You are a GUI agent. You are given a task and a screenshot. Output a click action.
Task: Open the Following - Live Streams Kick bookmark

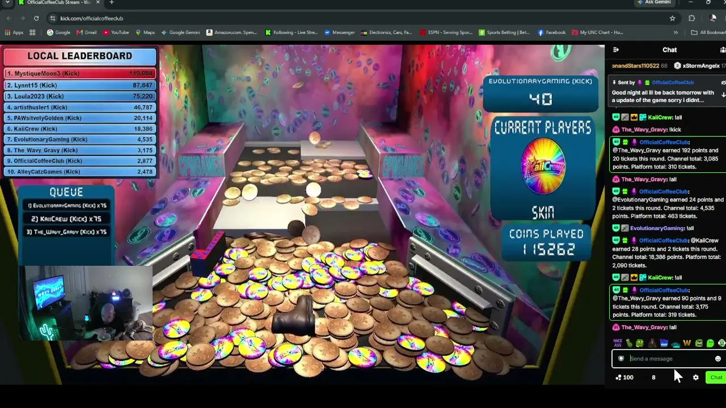coord(292,32)
